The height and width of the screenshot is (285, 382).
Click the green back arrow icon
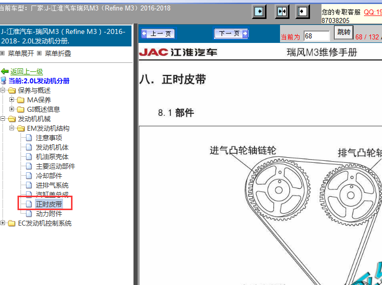[4, 71]
